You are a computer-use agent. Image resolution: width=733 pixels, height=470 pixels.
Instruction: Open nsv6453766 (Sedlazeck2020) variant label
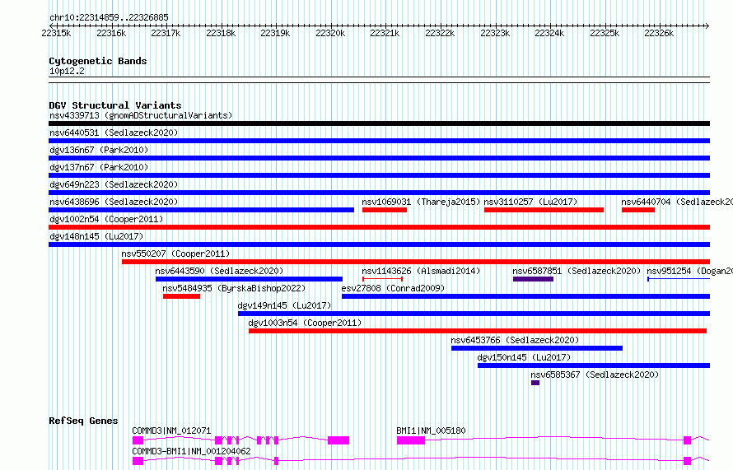(x=515, y=340)
